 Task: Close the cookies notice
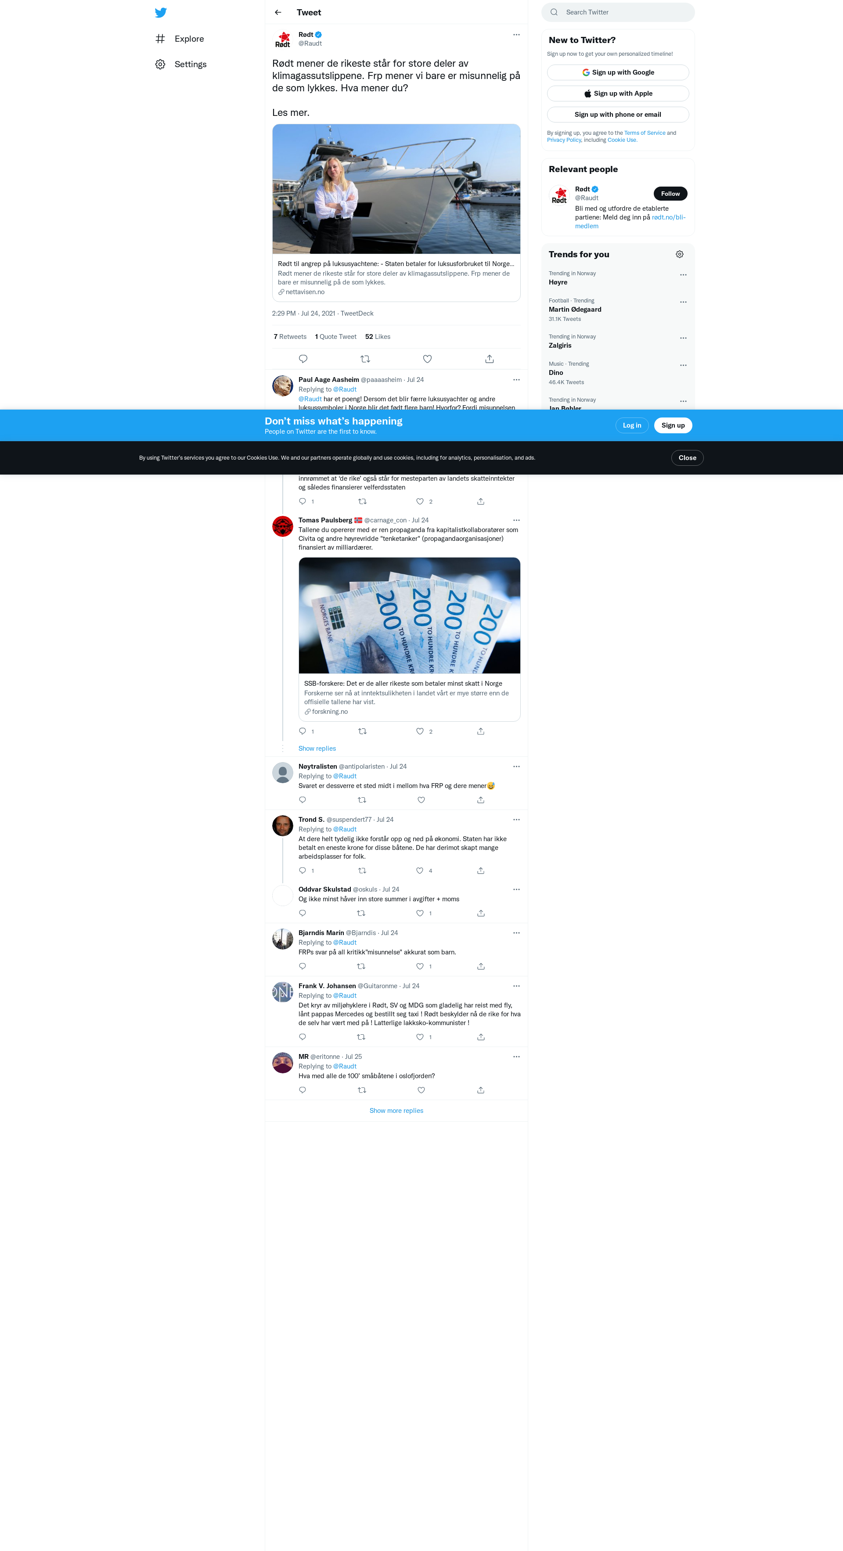(687, 458)
